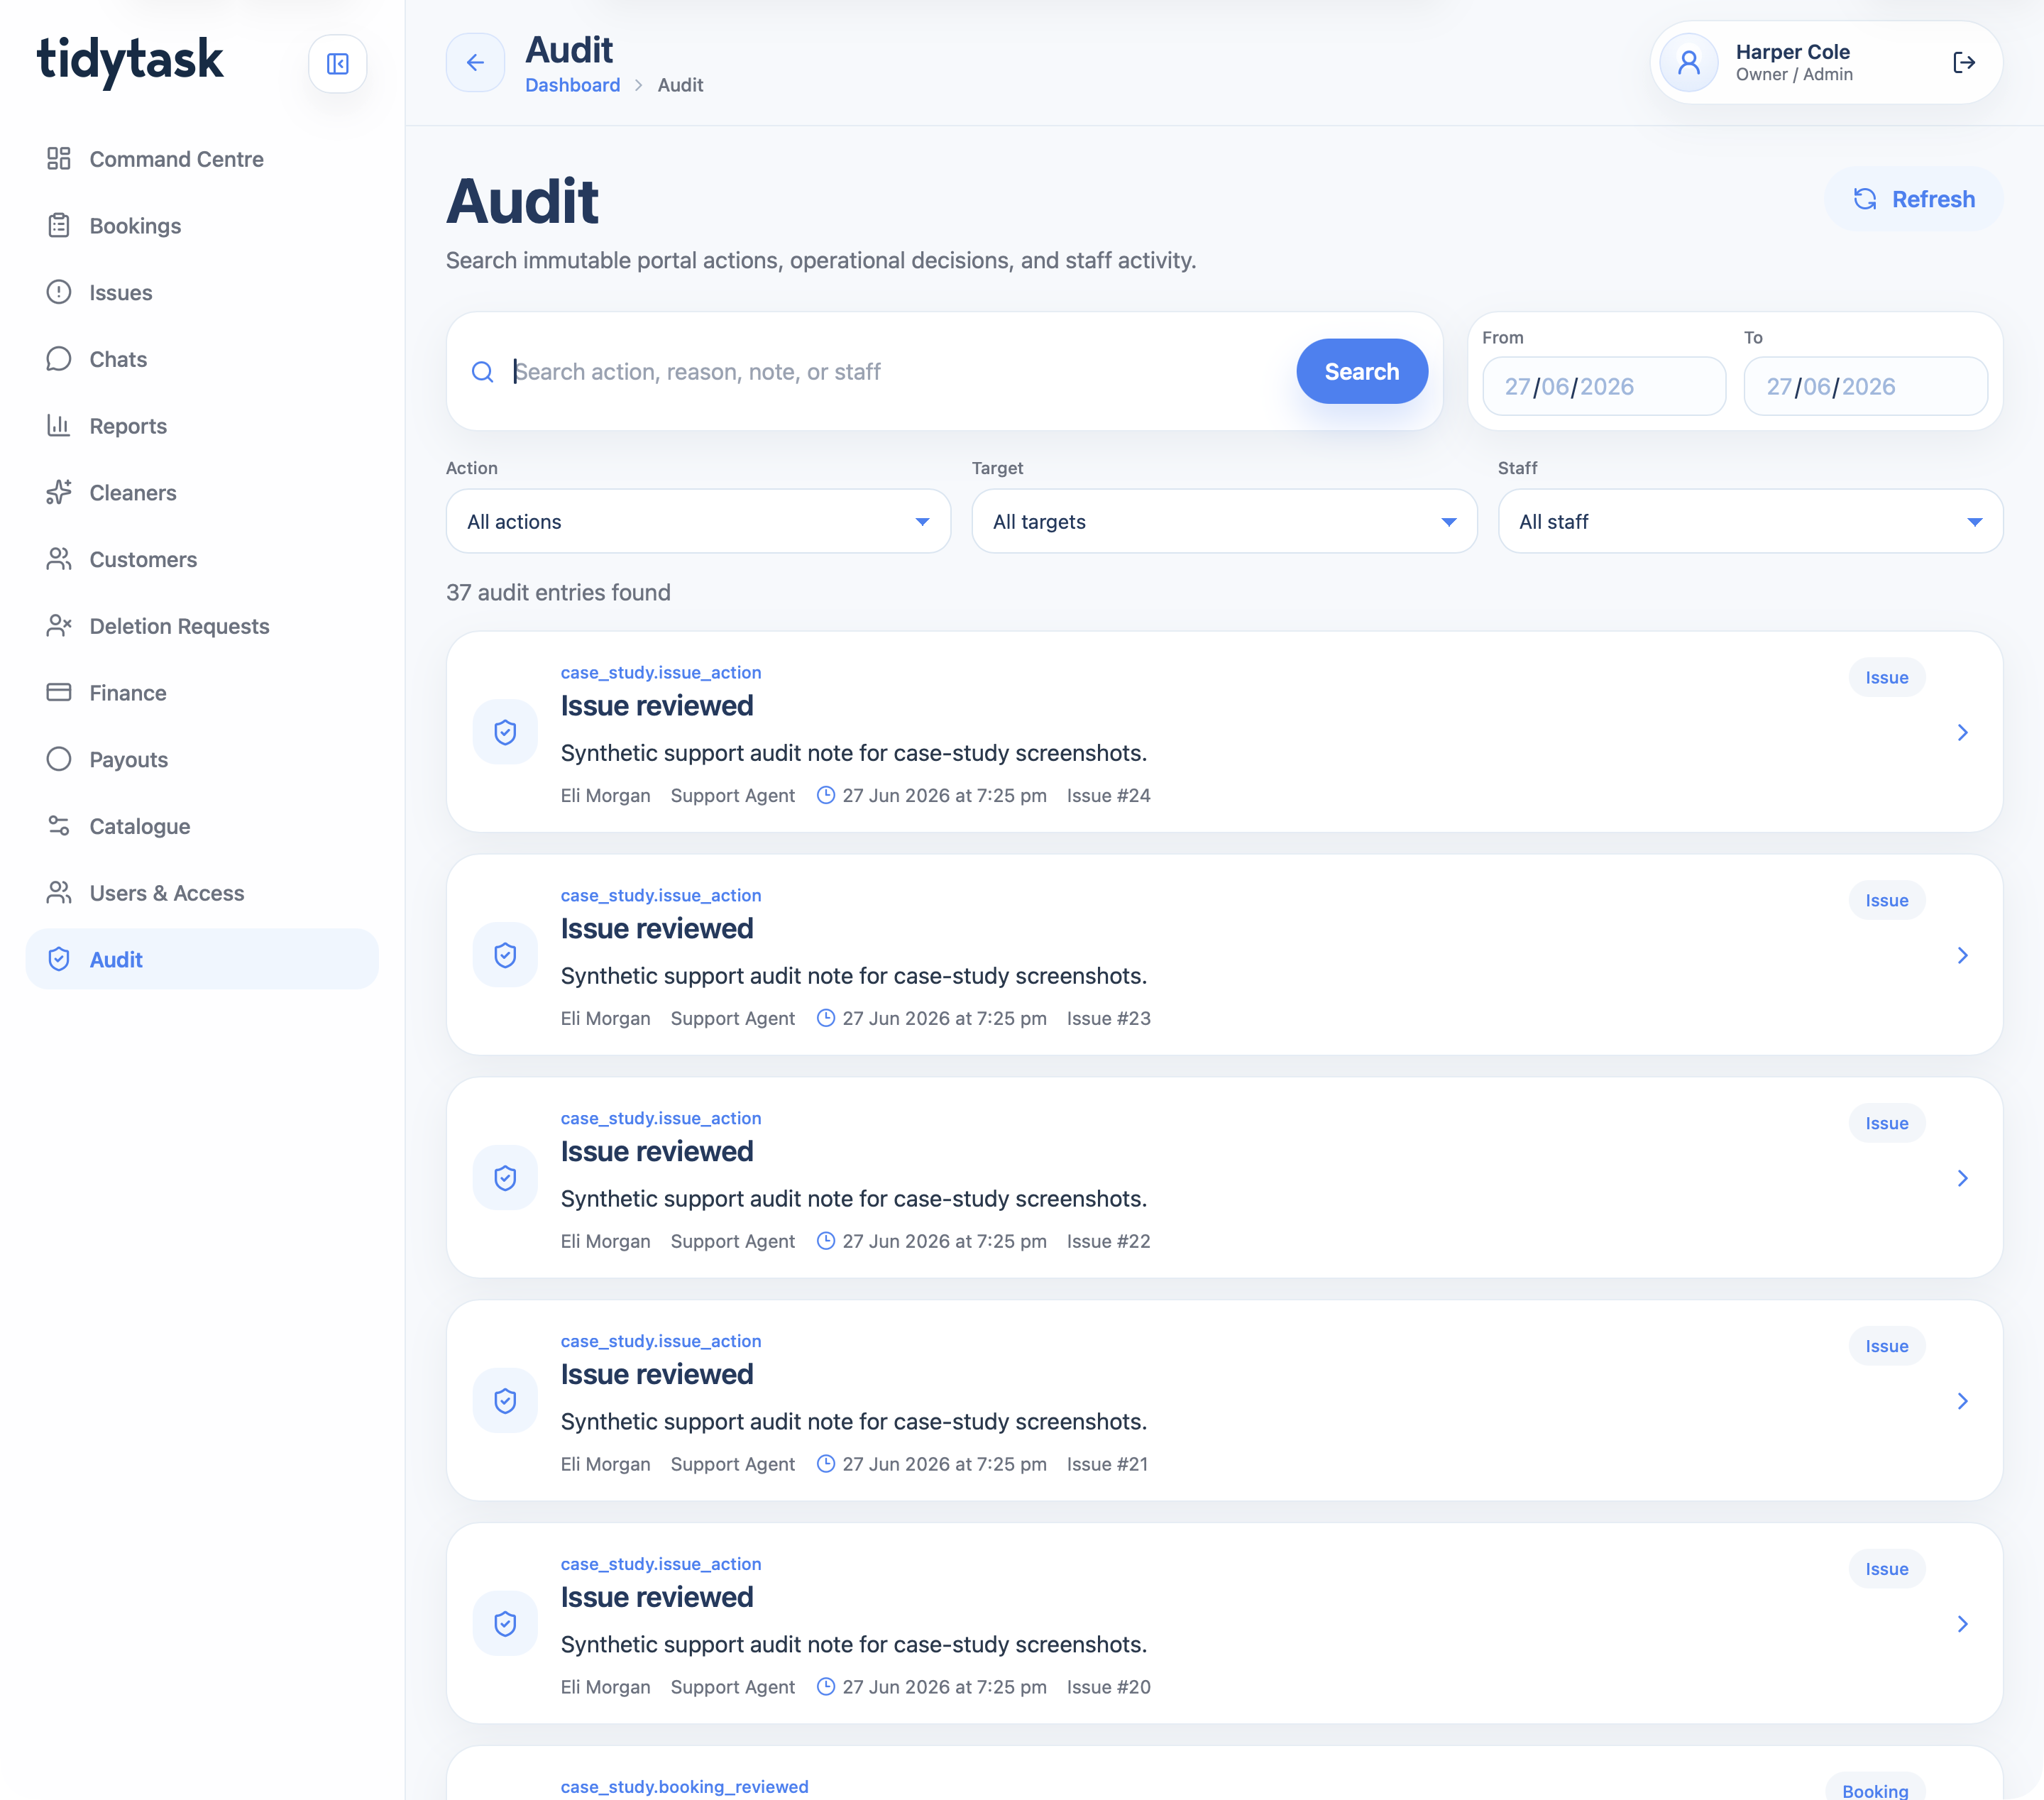2044x1800 pixels.
Task: Click the Issue tag on Issue #20 entry
Action: (1886, 1569)
